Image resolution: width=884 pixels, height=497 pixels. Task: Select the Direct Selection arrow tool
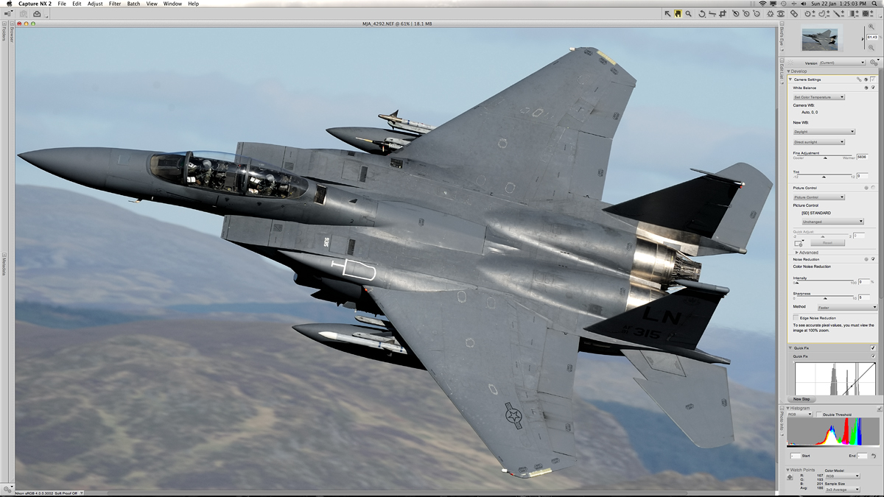pyautogui.click(x=668, y=14)
